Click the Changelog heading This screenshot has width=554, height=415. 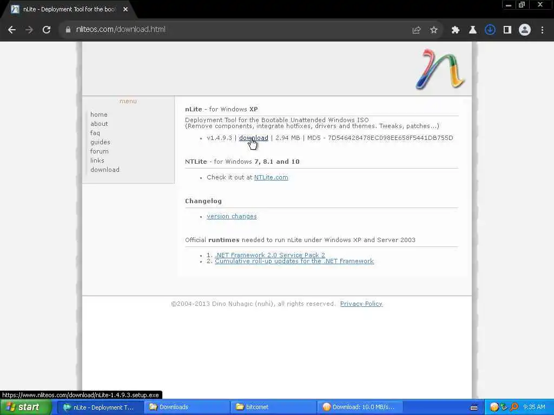coord(203,201)
